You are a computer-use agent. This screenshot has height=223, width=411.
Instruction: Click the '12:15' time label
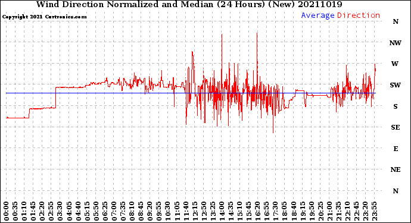pyautogui.click(x=195, y=211)
